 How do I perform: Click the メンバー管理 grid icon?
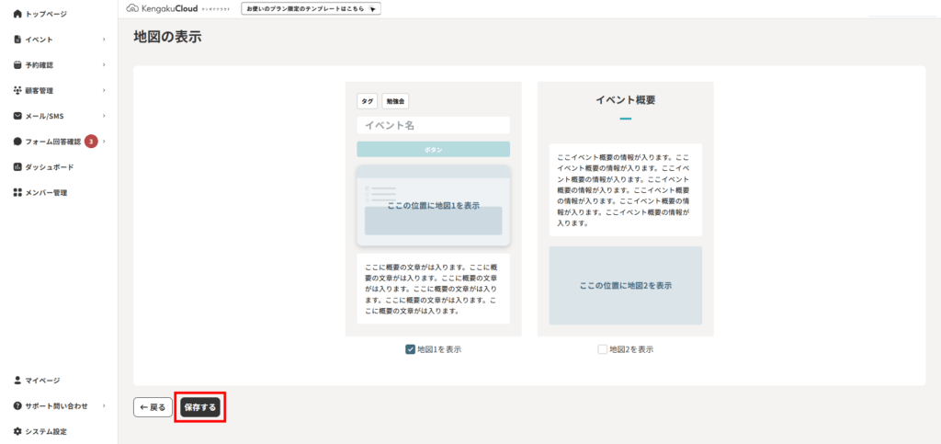[x=17, y=193]
